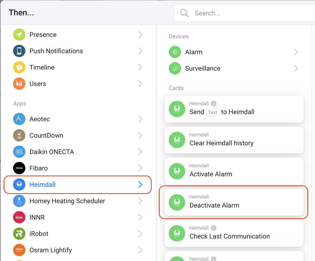
Task: Click Heimdall icon on Activate Alarm card
Action: (x=177, y=171)
